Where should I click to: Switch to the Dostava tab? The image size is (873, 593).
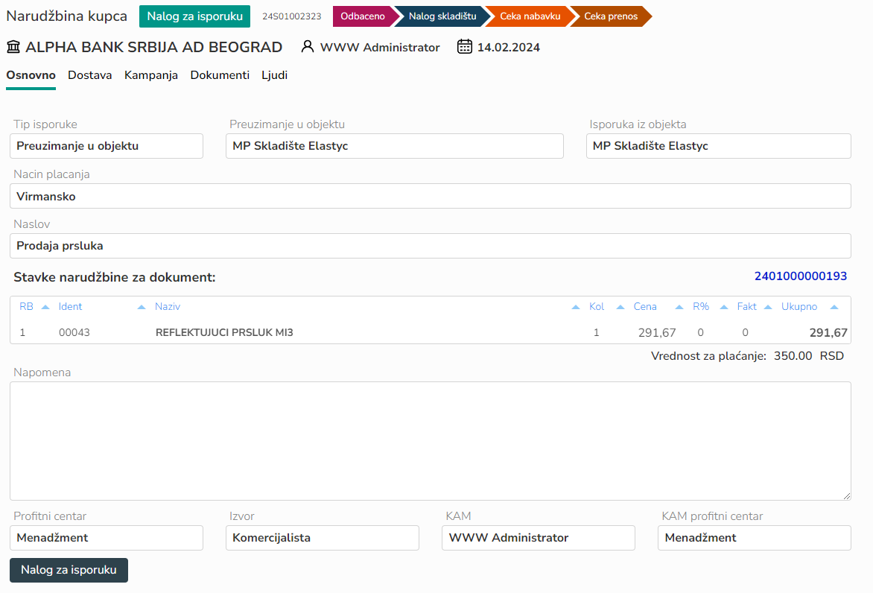(89, 75)
